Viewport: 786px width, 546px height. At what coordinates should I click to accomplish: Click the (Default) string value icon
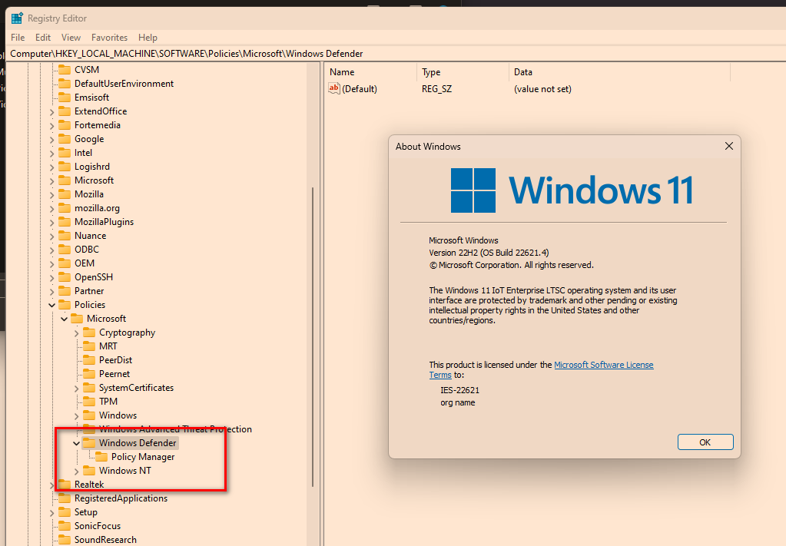click(x=334, y=88)
